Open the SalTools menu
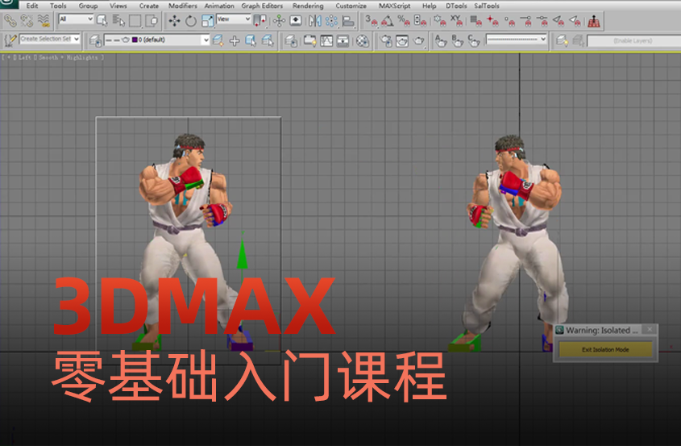The width and height of the screenshot is (681, 446). coord(487,6)
